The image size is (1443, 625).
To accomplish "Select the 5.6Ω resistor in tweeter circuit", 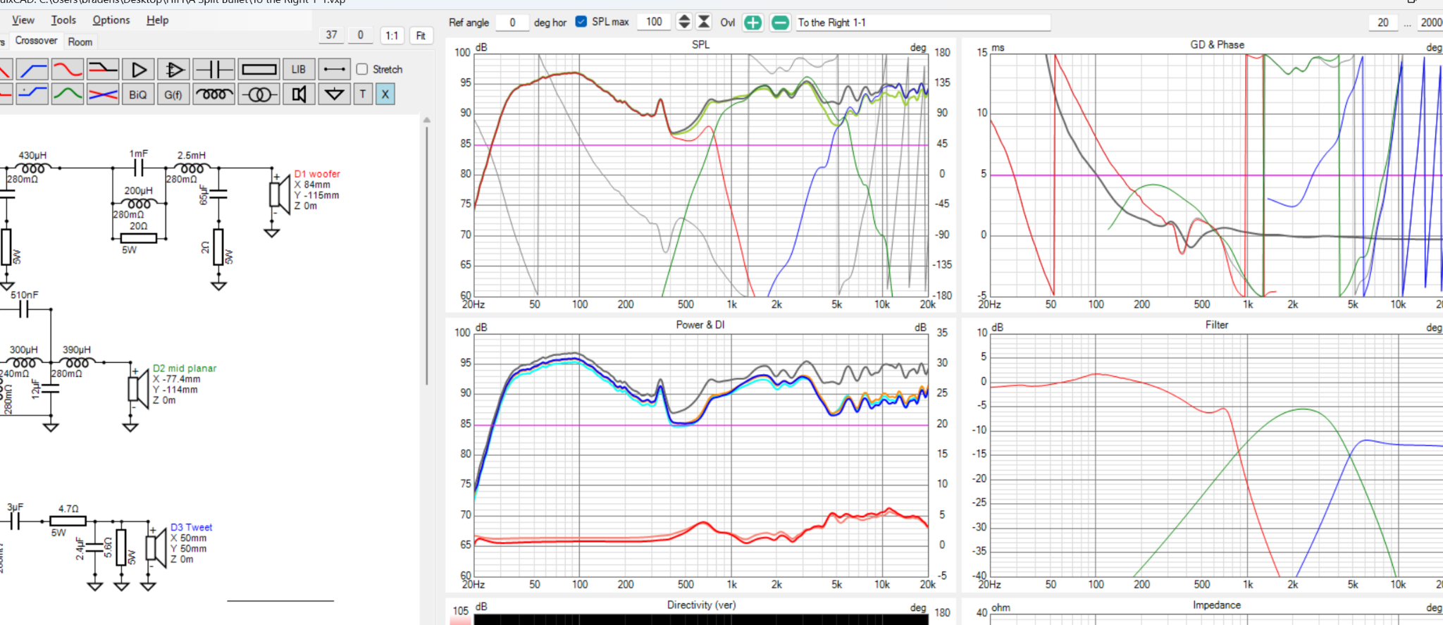I will click(121, 547).
